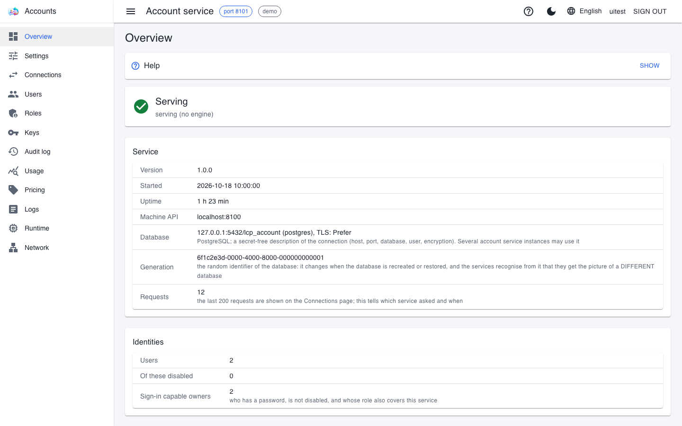The height and width of the screenshot is (426, 682).
Task: Click the Connections arrows icon
Action: [13, 75]
